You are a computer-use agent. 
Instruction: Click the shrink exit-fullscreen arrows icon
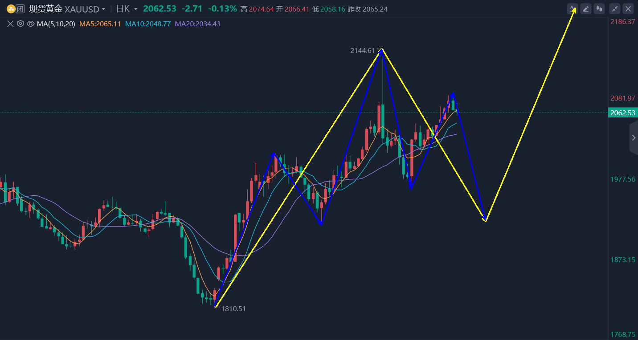point(615,8)
